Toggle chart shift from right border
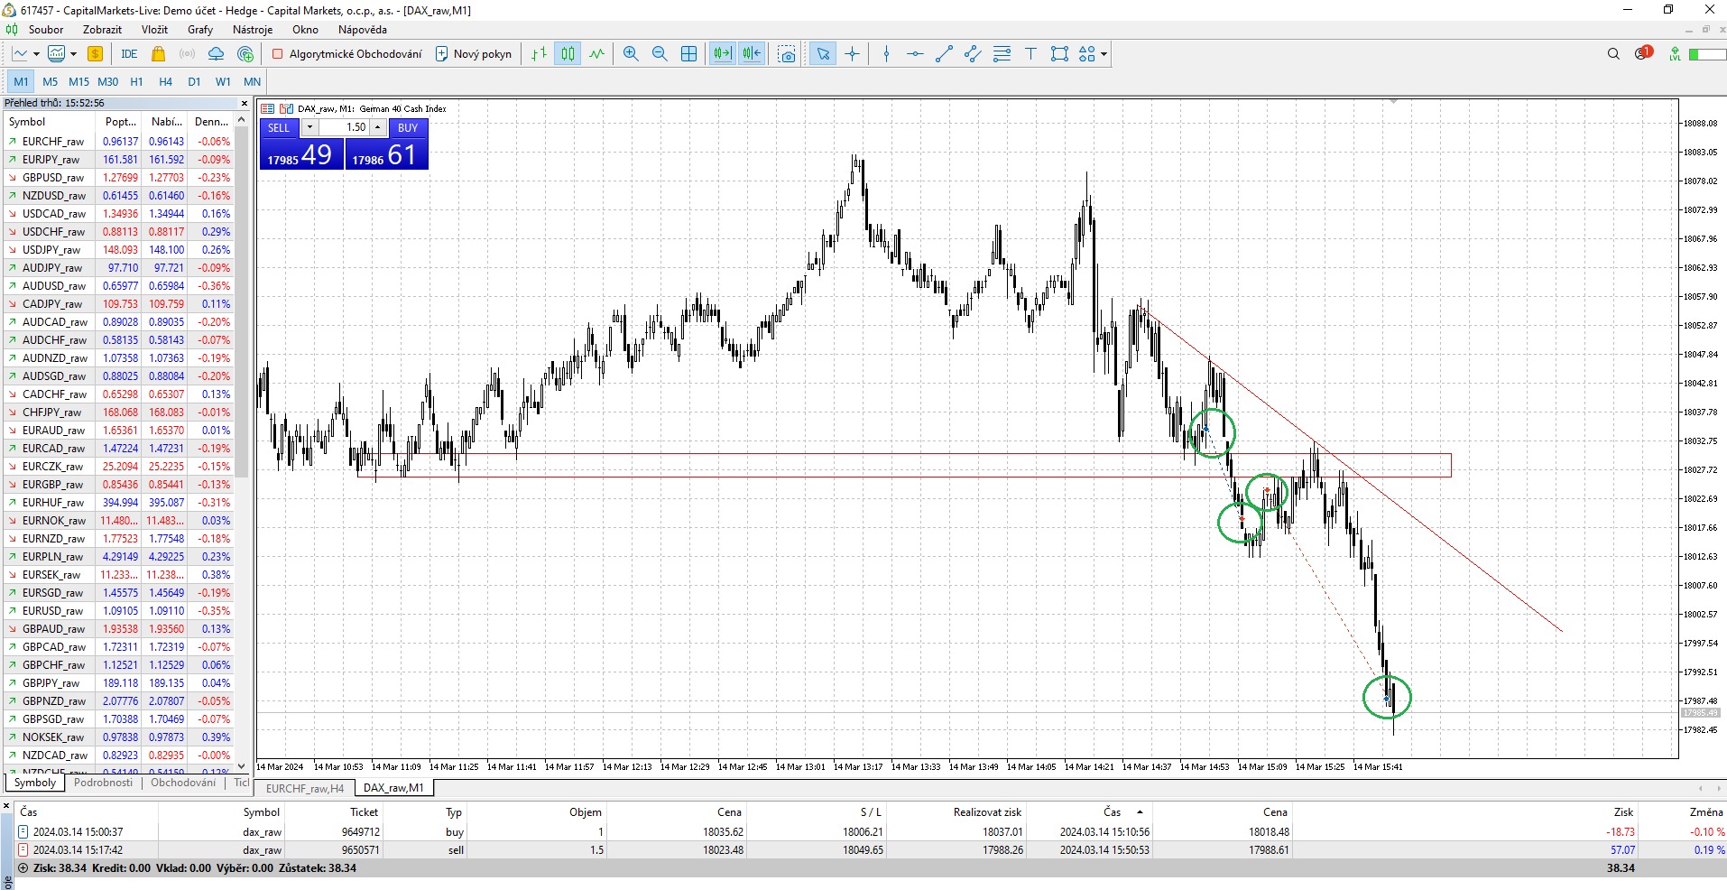Viewport: 1727px width, 890px height. pos(752,54)
